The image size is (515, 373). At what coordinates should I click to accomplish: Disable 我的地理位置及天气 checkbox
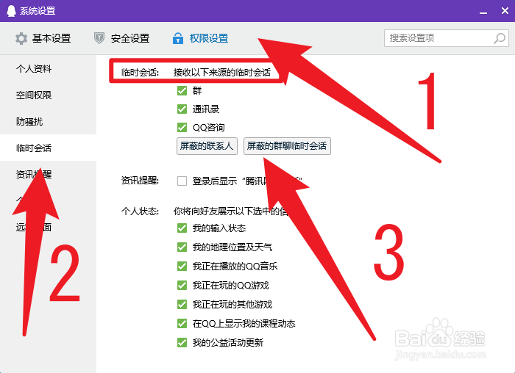tap(182, 247)
